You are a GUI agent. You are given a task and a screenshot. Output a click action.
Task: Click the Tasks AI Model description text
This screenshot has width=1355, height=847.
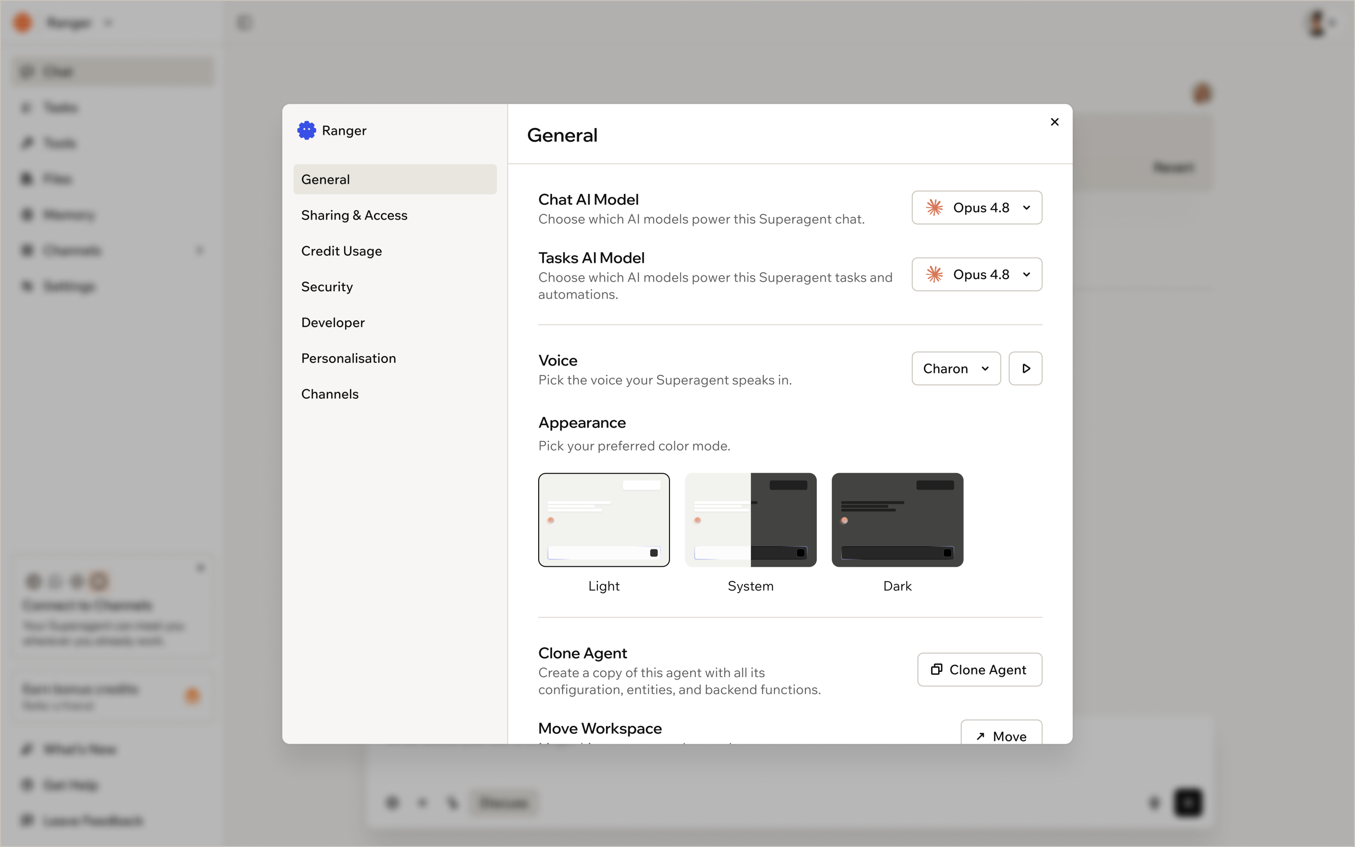[x=715, y=286]
